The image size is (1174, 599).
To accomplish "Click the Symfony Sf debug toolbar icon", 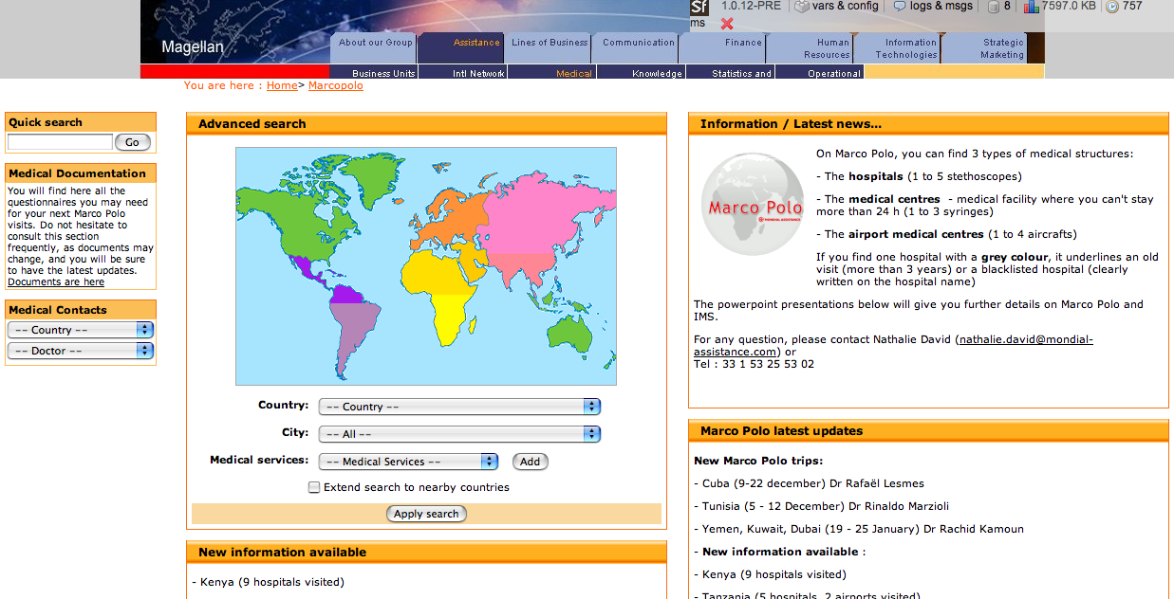I will point(699,7).
